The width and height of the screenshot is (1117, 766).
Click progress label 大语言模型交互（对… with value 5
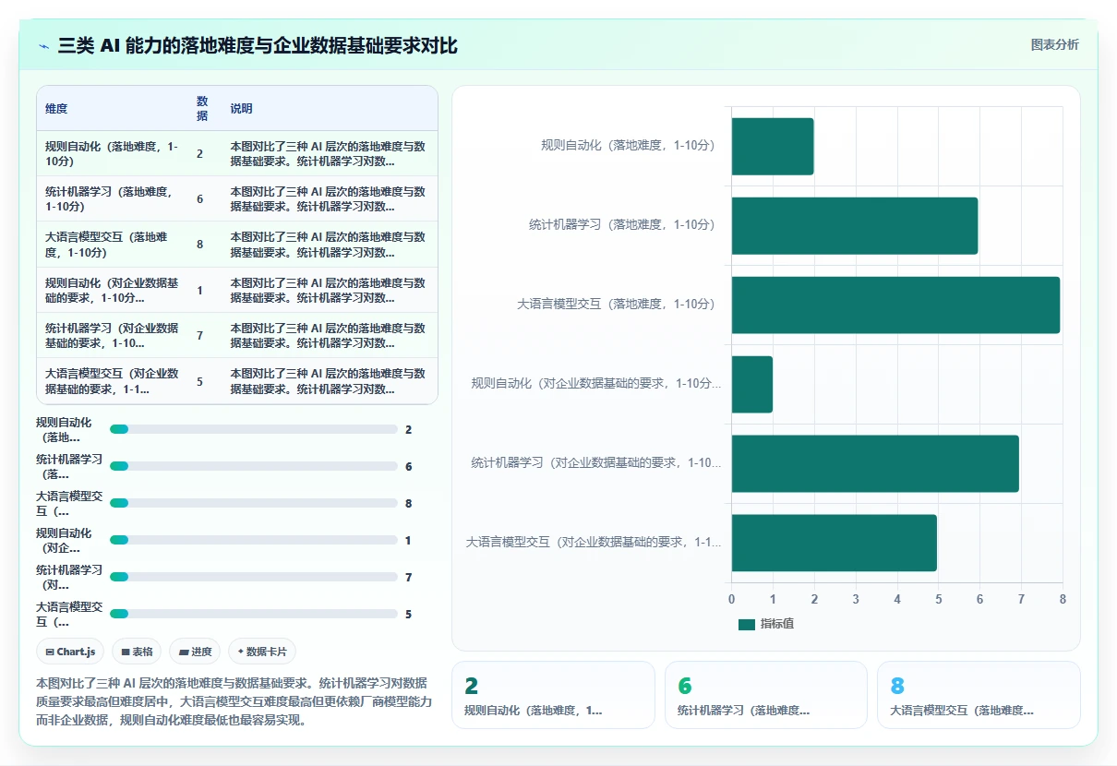69,614
